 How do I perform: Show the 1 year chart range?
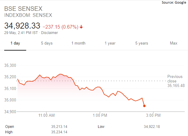(110, 43)
